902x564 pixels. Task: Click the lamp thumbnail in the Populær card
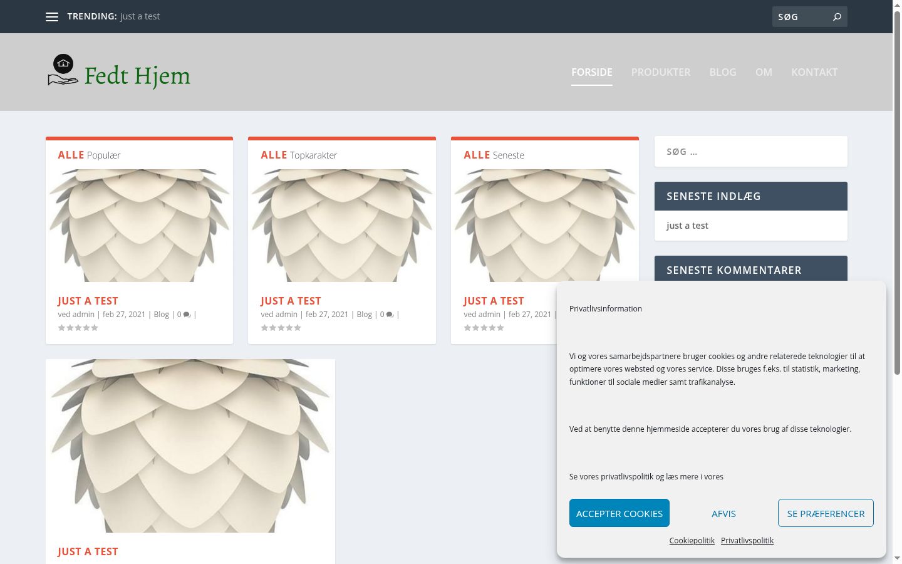pos(139,226)
